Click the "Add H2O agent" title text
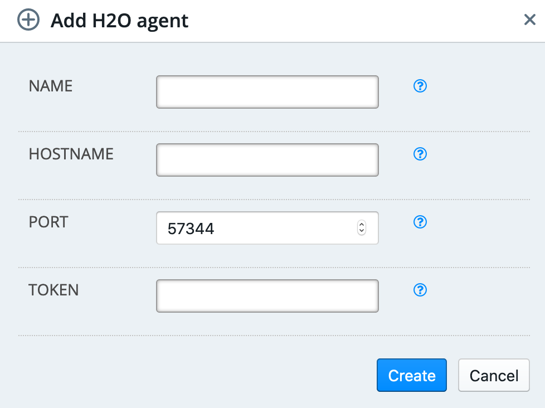The image size is (545, 408). pos(120,21)
